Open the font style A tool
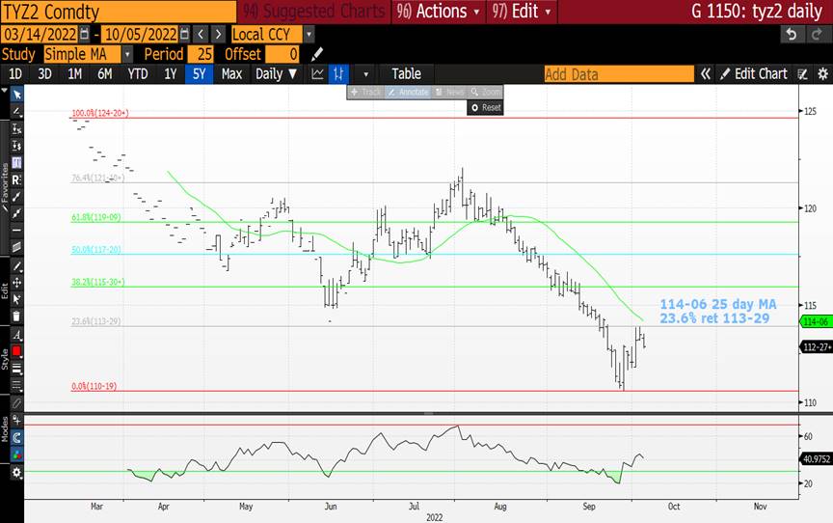This screenshot has height=523, width=833. [x=17, y=335]
